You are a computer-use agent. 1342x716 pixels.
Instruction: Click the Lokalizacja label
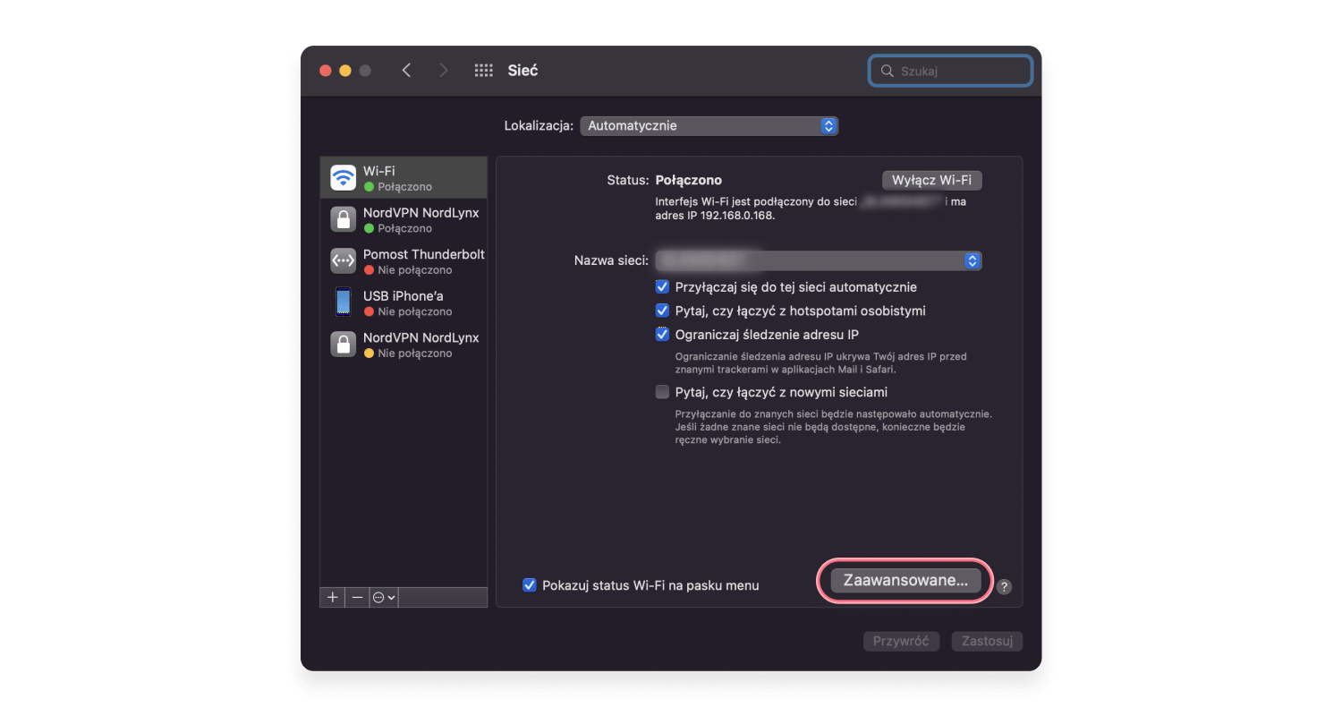pos(538,126)
